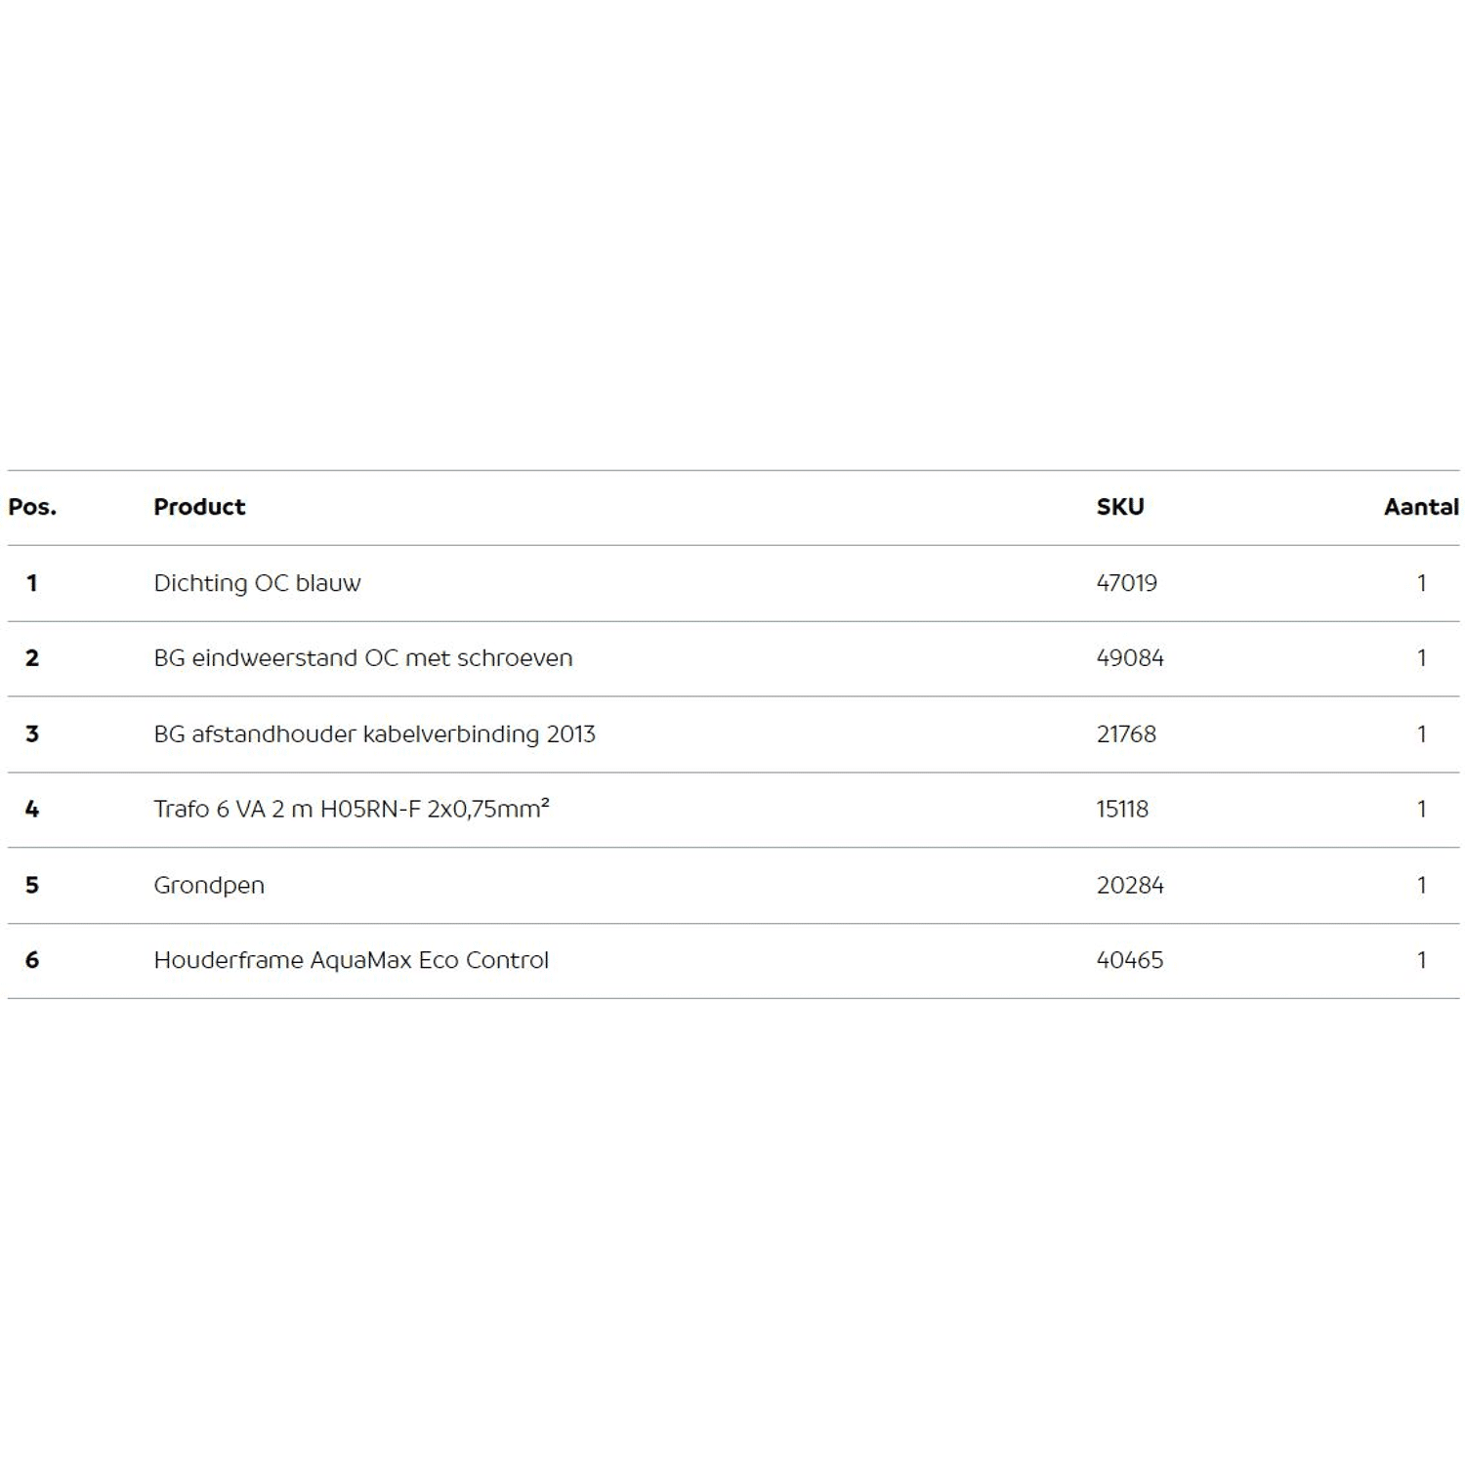The image size is (1465, 1465).
Task: Click position number 1 in table
Action: [32, 583]
